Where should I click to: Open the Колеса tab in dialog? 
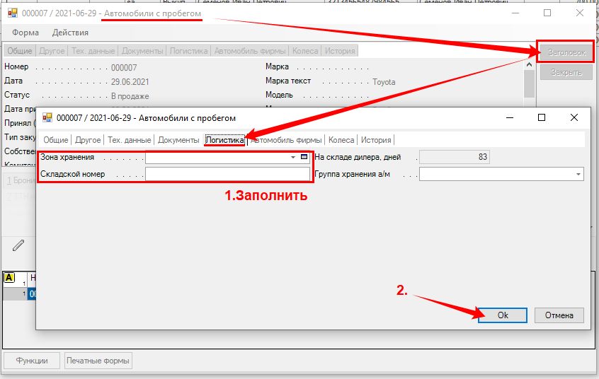(341, 140)
